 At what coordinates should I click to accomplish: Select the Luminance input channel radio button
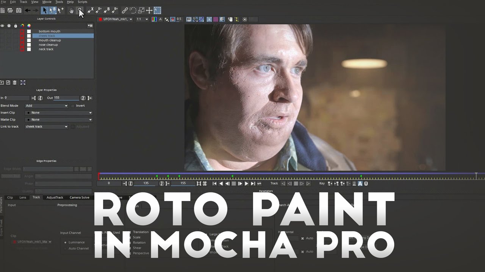(66, 243)
